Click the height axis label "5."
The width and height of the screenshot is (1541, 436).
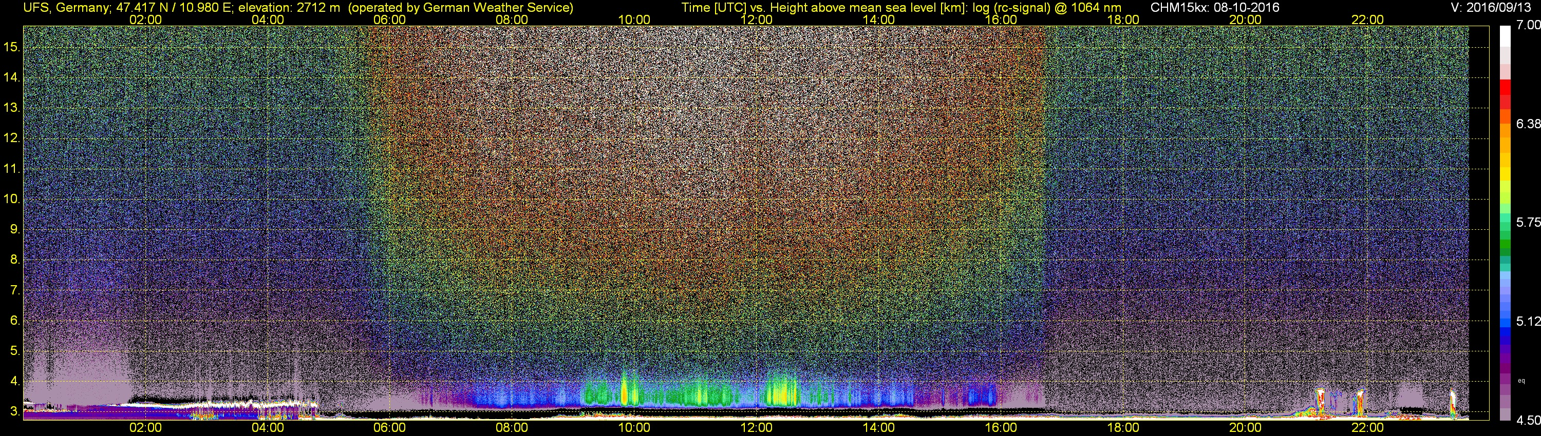tap(14, 350)
